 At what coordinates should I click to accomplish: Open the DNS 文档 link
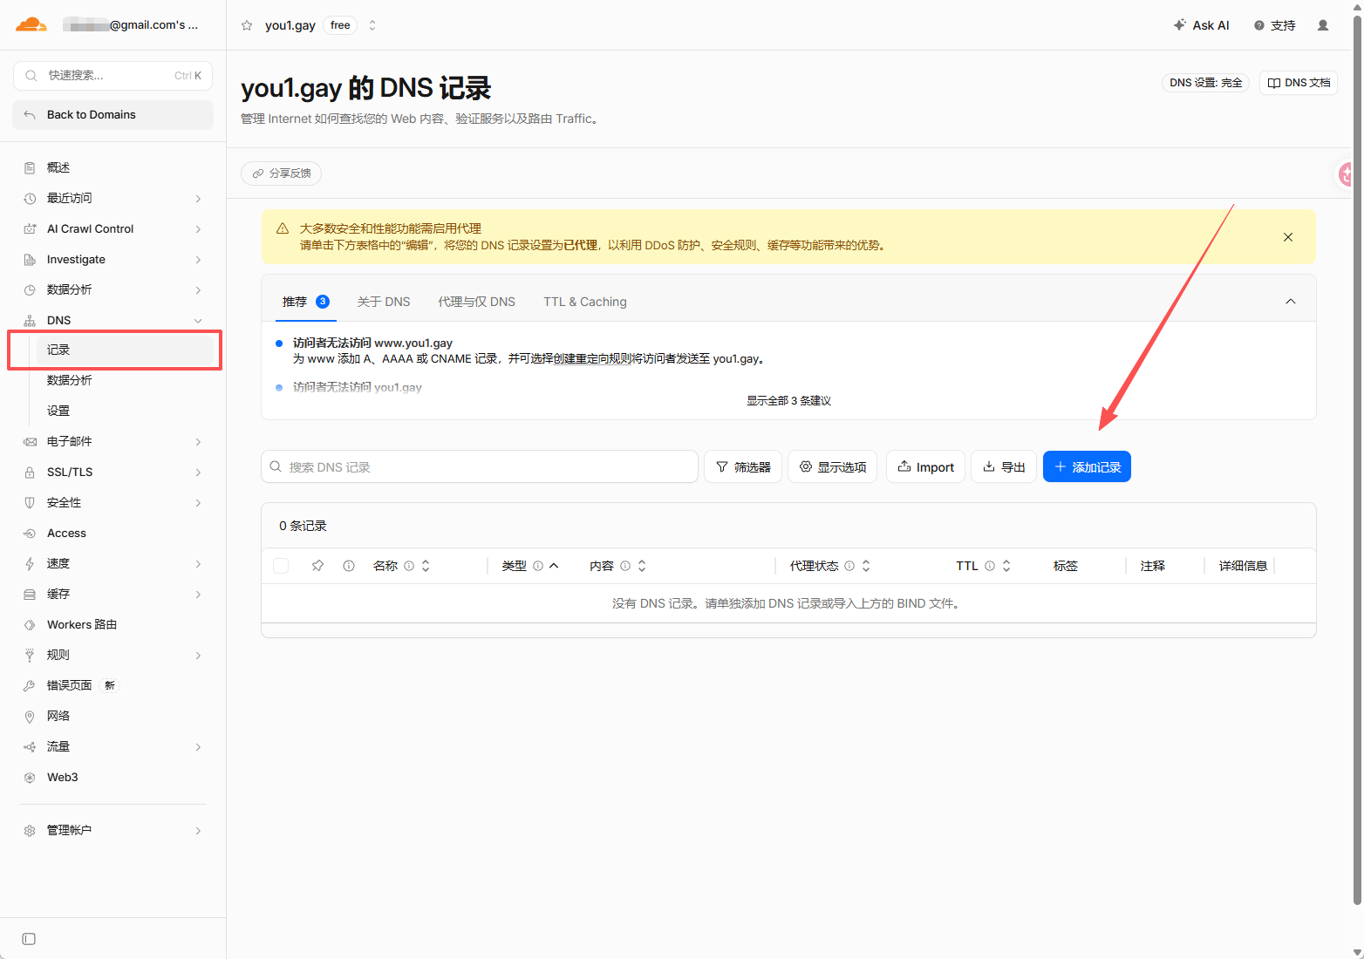(x=1299, y=83)
